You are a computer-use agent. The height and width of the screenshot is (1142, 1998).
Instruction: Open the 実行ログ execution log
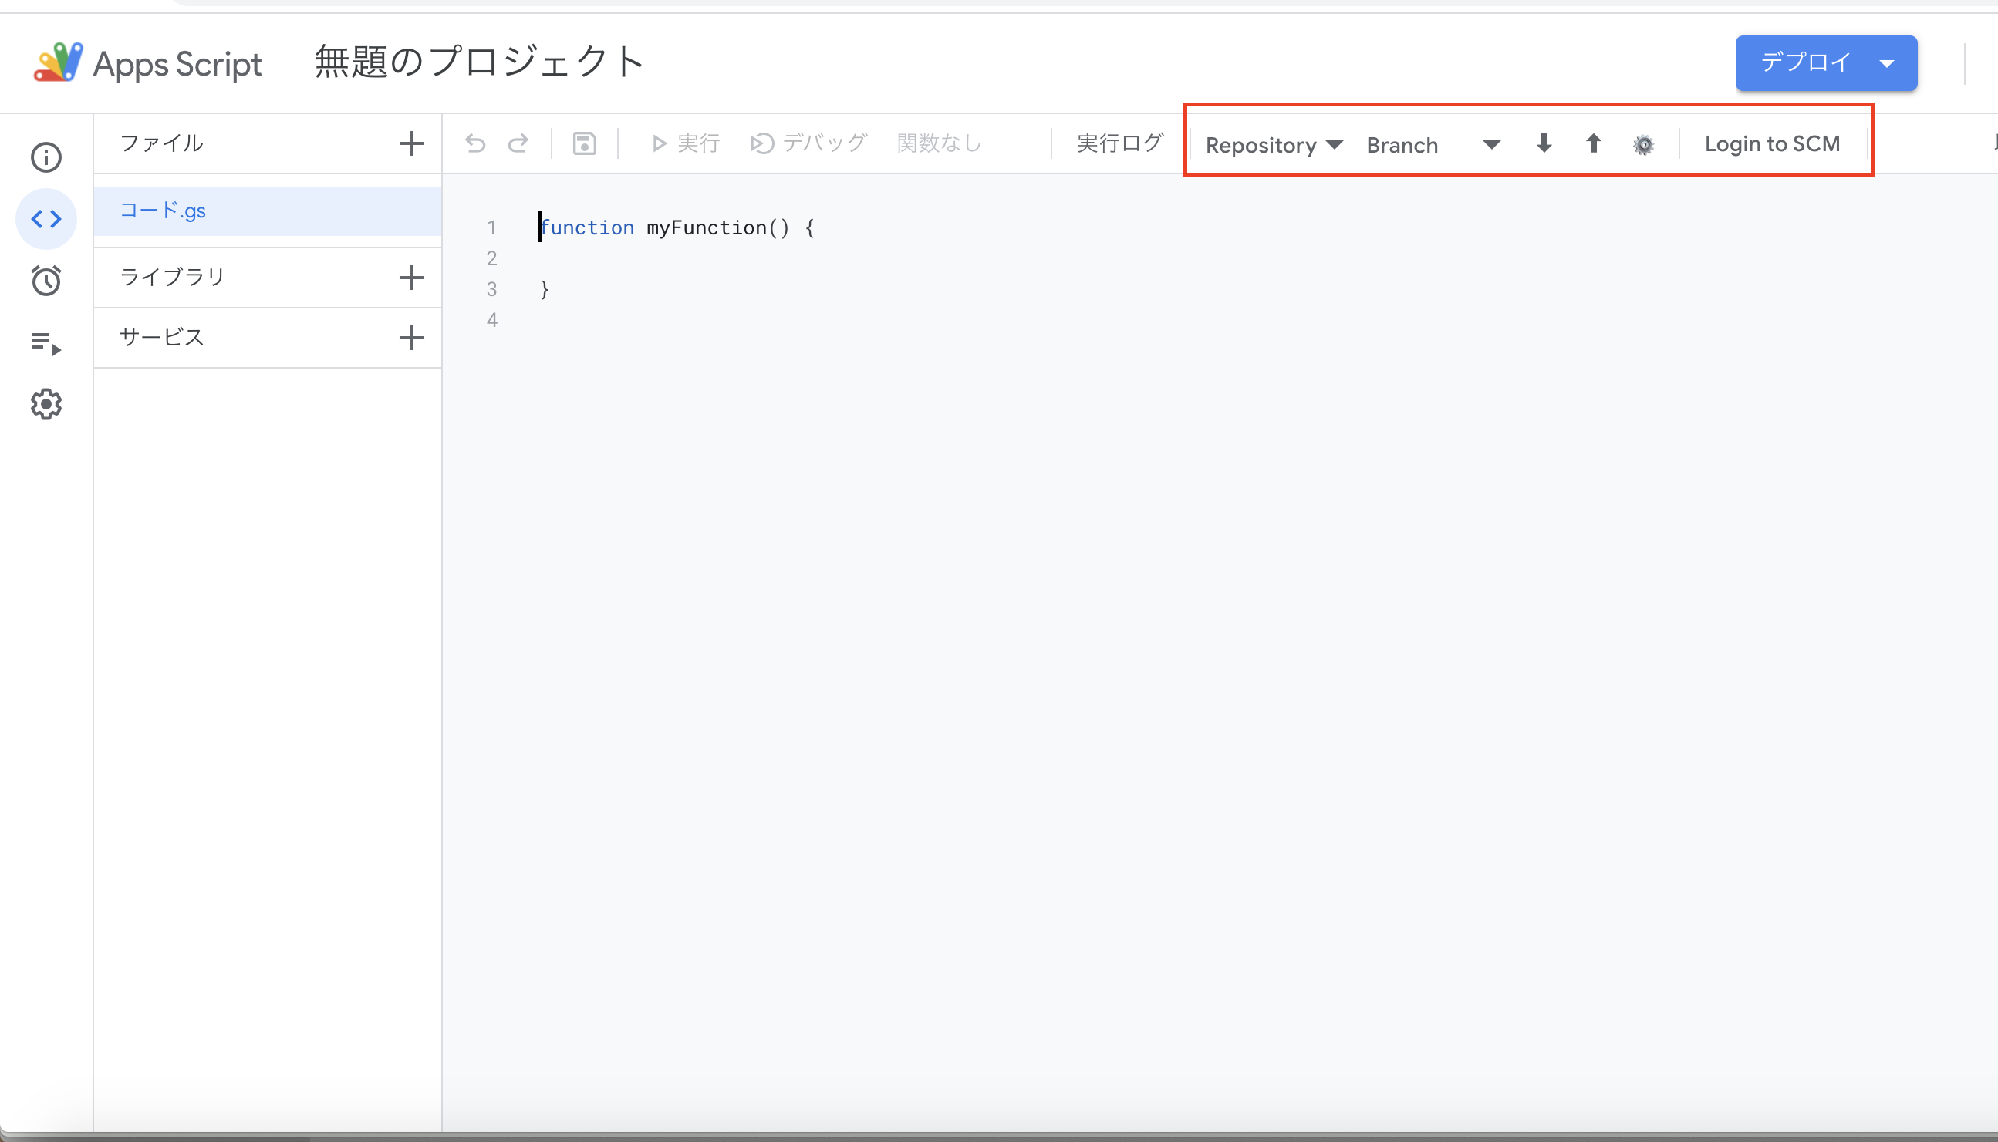click(1119, 143)
